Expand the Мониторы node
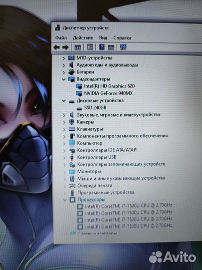The height and width of the screenshot is (270, 202). coord(64,172)
